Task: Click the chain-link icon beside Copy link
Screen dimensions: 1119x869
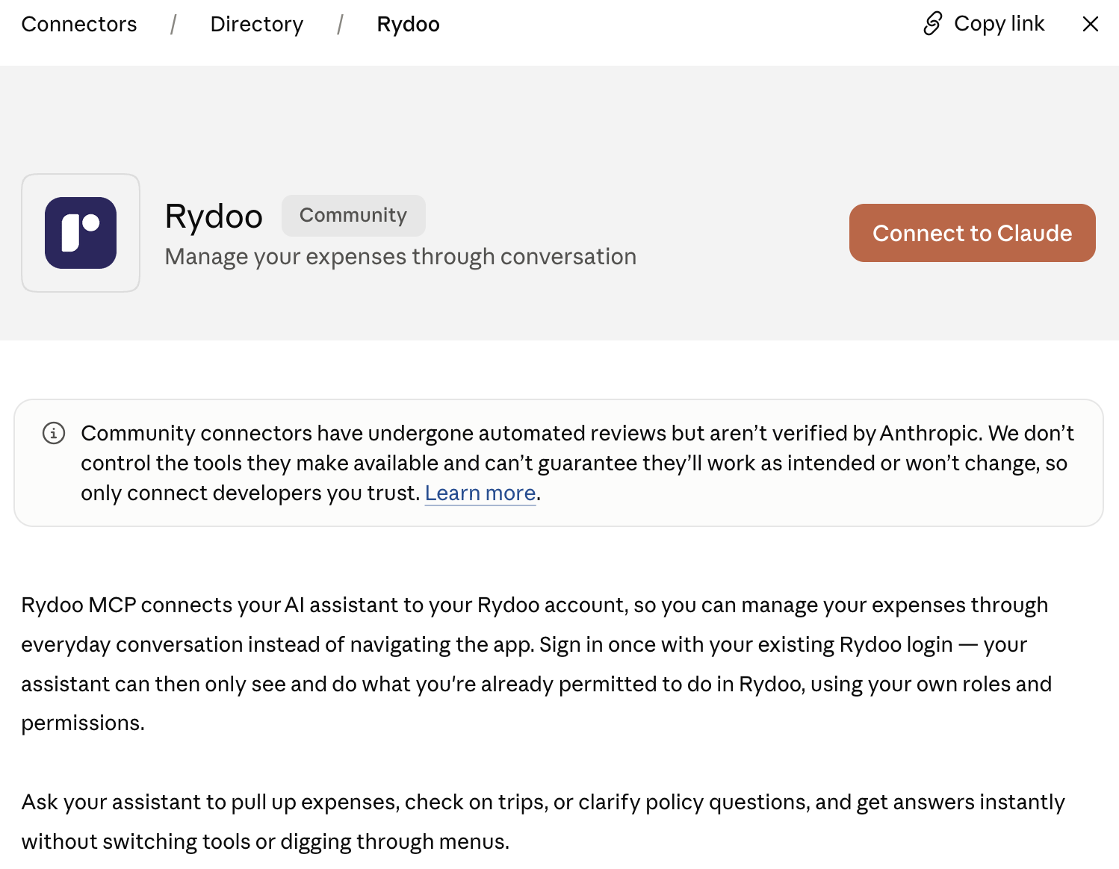Action: (932, 24)
